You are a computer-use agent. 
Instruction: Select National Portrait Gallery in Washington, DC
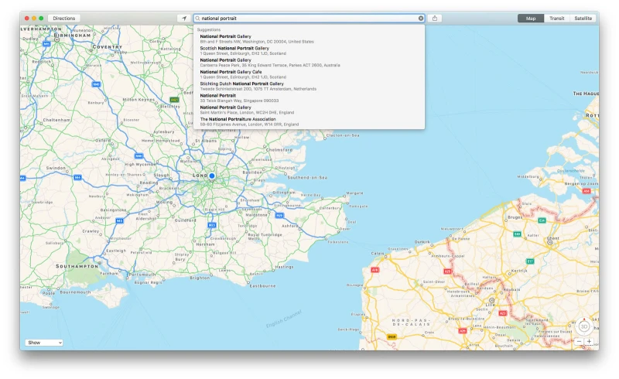255,39
